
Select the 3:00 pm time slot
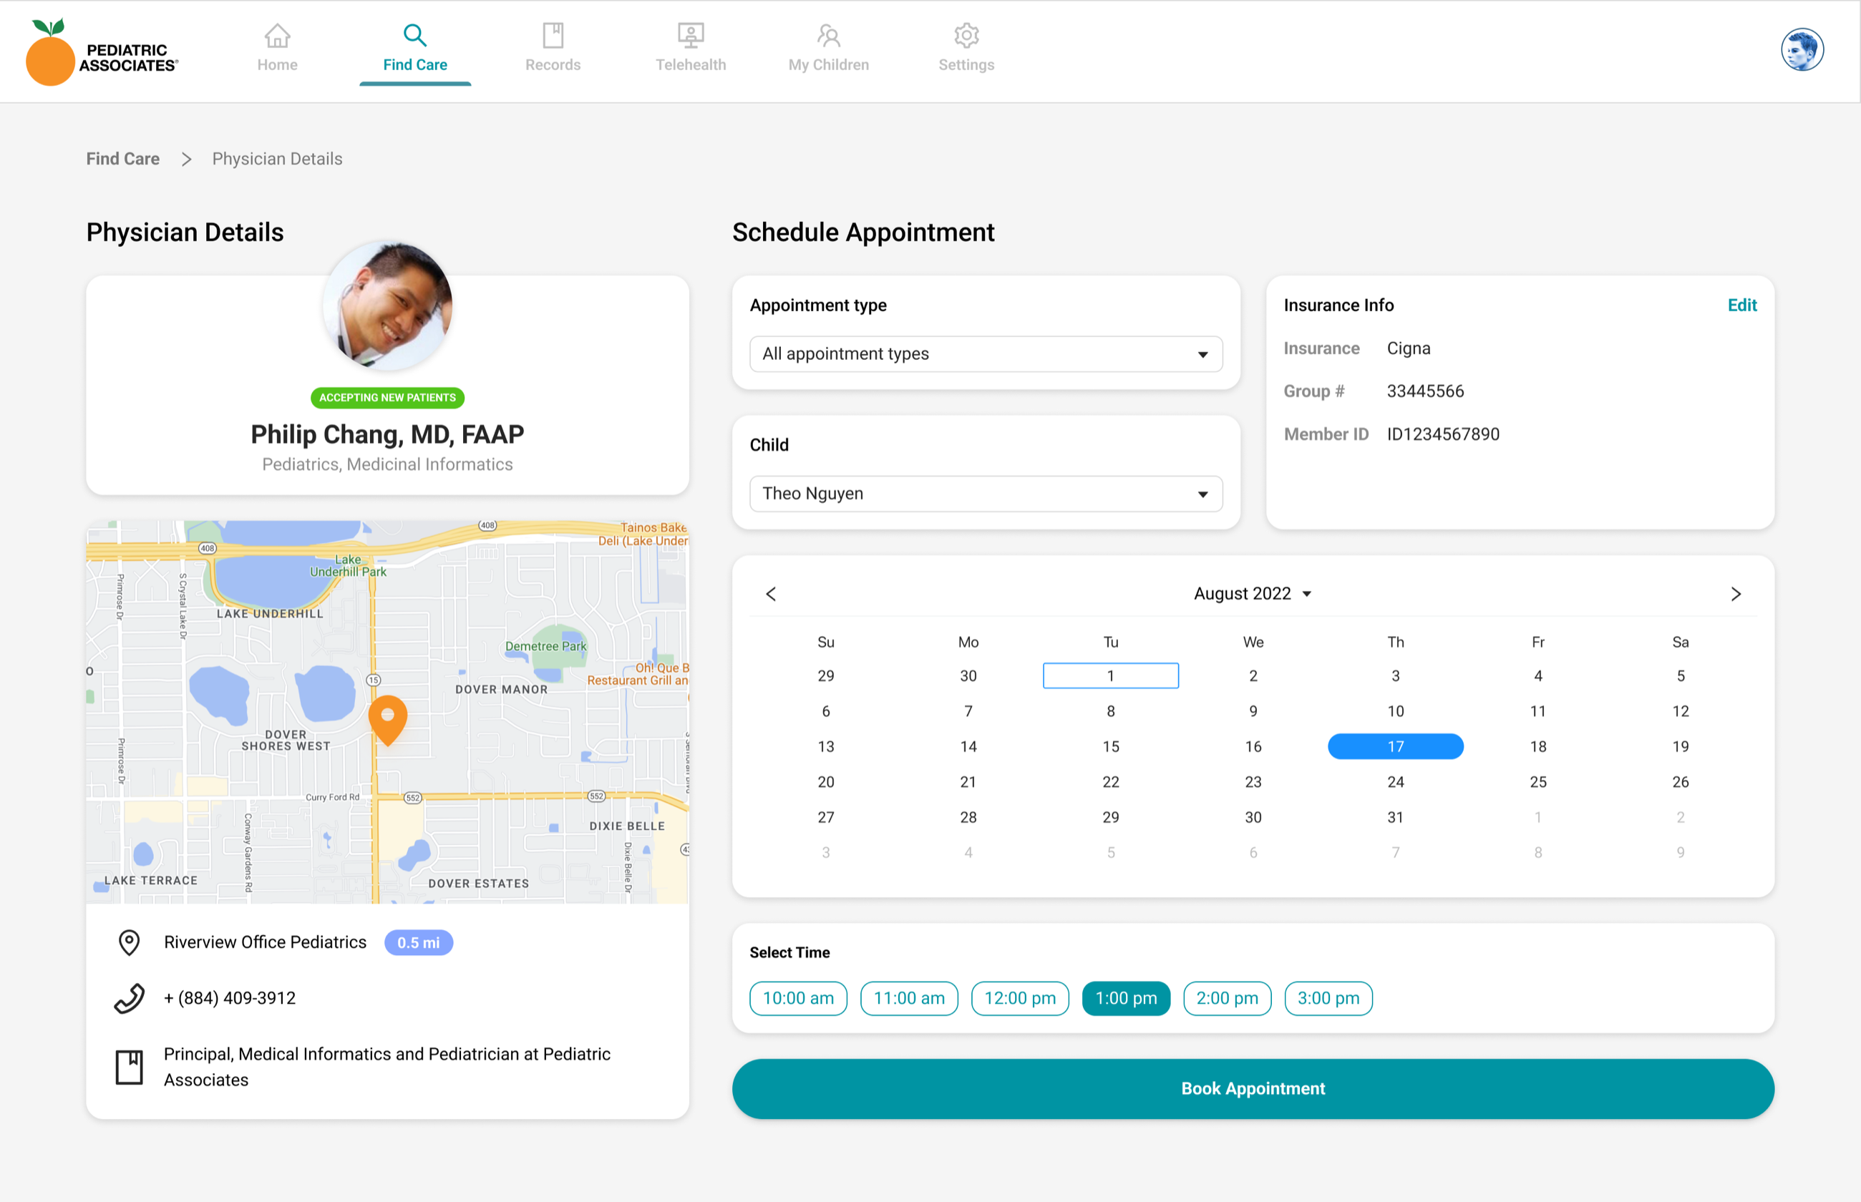point(1328,998)
